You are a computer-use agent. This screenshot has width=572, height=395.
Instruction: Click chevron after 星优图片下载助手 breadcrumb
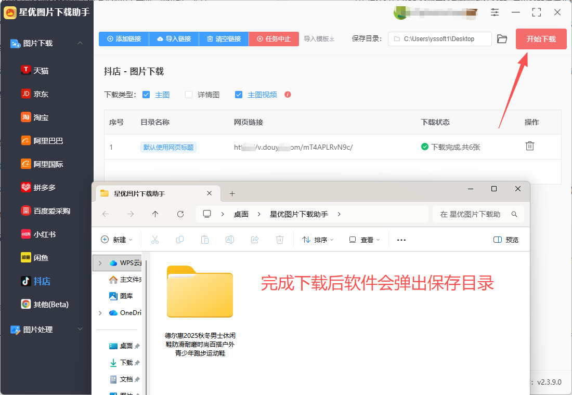point(339,214)
